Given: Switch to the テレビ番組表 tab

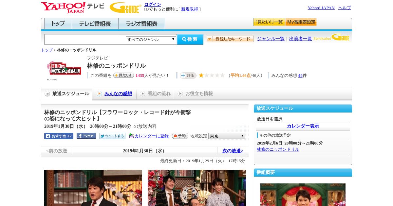Looking at the screenshot, I should 95,24.
